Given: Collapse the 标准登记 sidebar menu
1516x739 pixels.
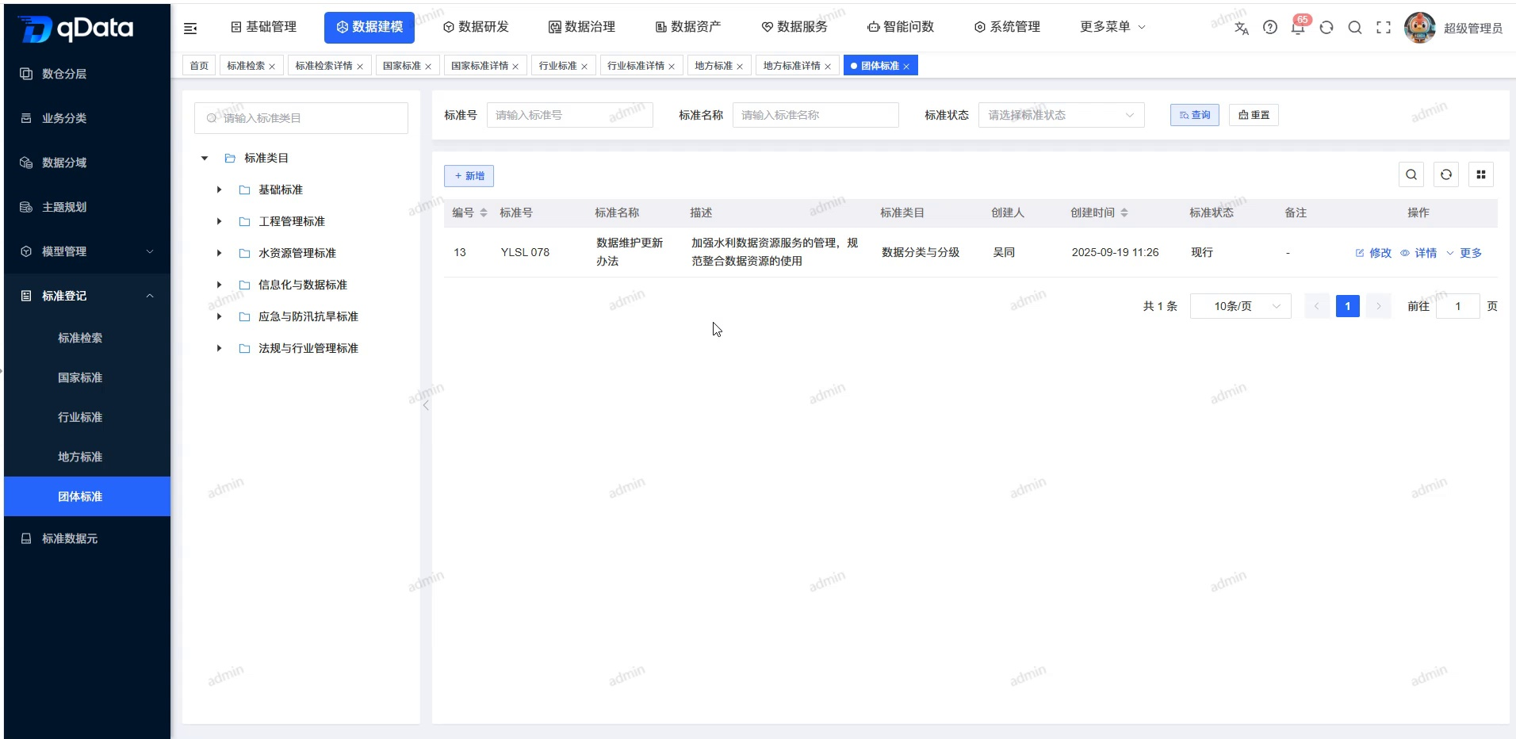Looking at the screenshot, I should tap(87, 296).
